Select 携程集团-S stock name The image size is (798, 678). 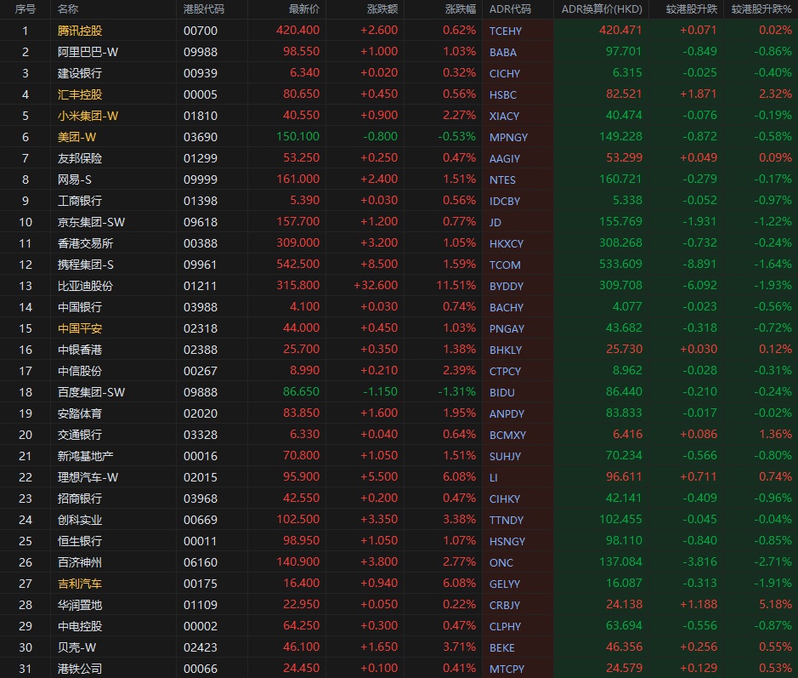tap(86, 265)
